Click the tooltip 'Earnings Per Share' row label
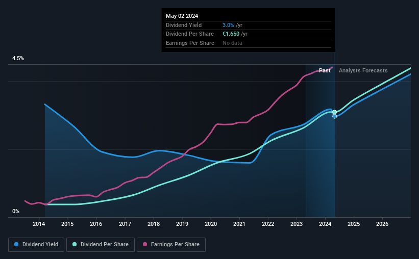This screenshot has width=419, height=259. click(190, 43)
